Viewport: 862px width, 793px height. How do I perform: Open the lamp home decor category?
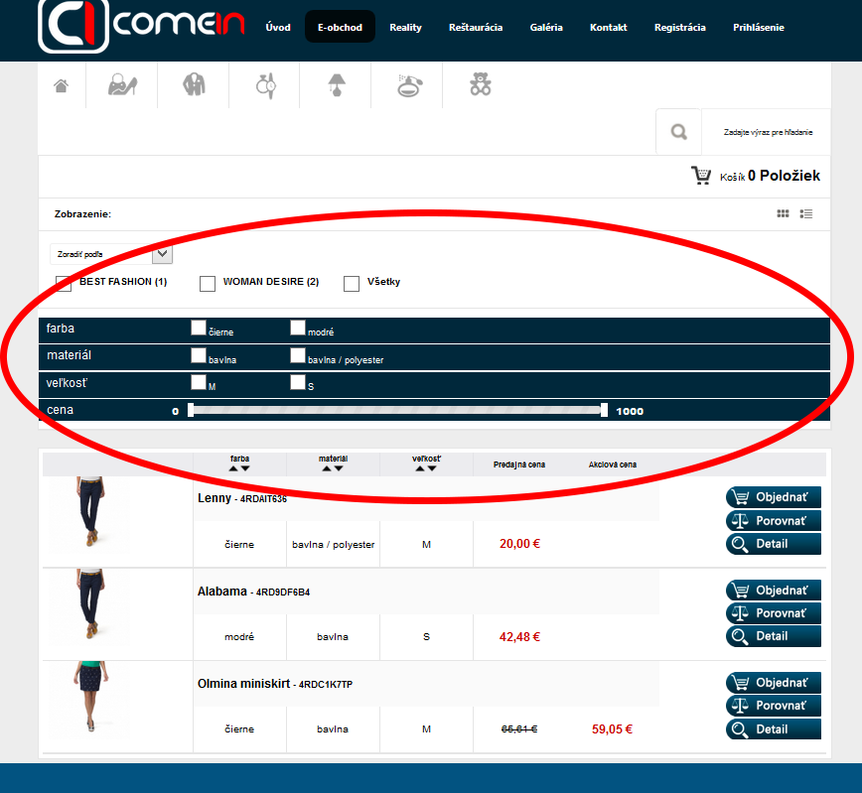337,86
